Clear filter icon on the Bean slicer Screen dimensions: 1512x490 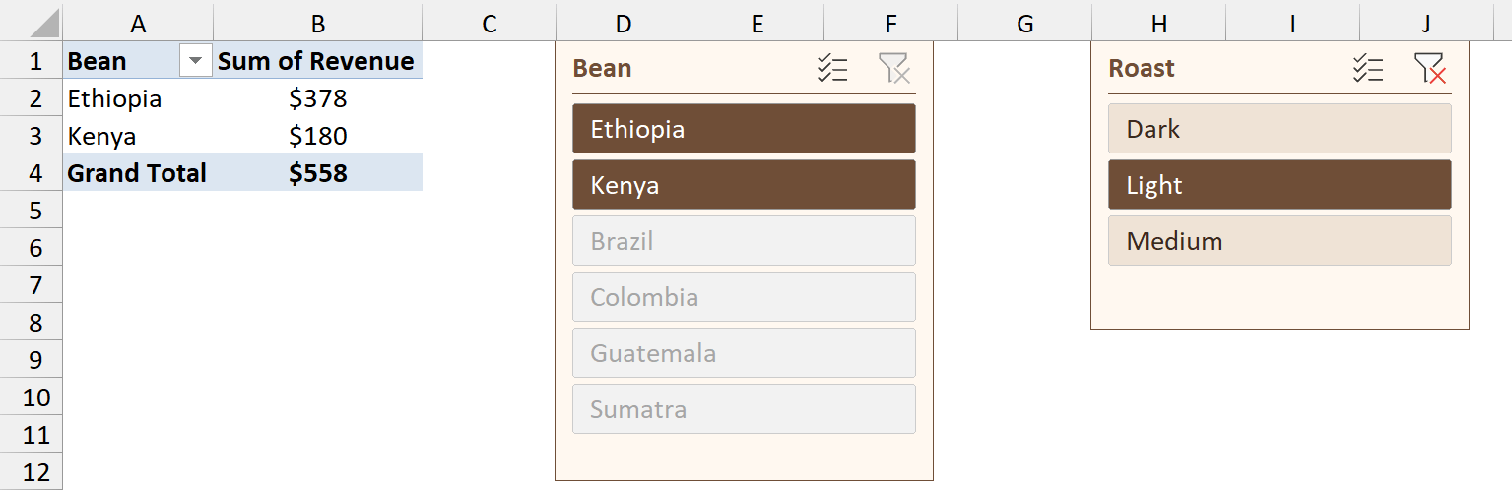tap(894, 69)
